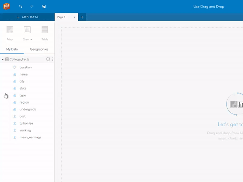
Task: Open the Chart type dropdown arrow
Action: (31, 40)
